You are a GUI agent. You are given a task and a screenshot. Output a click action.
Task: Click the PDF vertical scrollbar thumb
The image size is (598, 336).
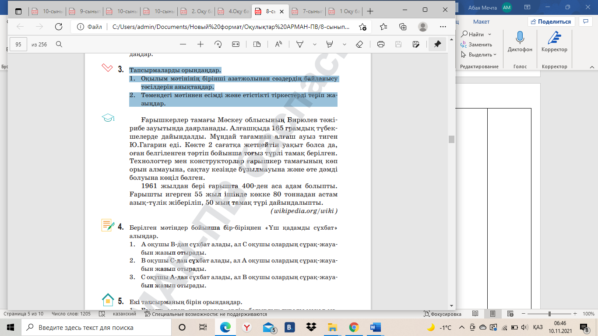451,139
